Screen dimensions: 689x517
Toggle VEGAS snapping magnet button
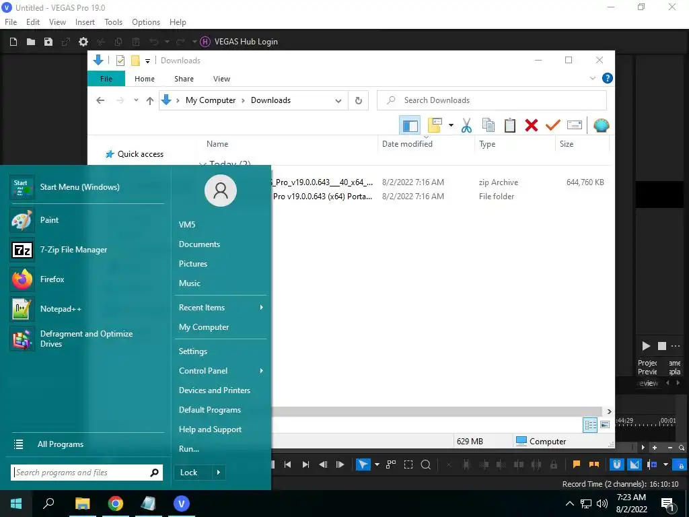pos(617,464)
